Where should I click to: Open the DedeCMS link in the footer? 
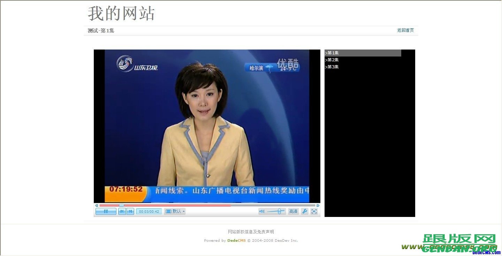click(x=237, y=240)
